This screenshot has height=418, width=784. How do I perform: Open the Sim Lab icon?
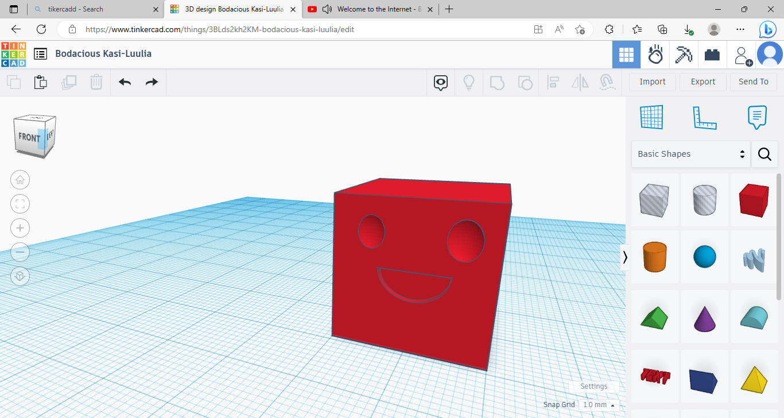pos(655,55)
